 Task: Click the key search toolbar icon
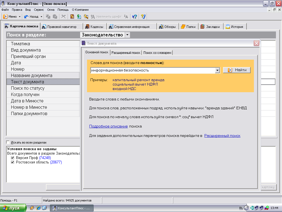click(86, 17)
